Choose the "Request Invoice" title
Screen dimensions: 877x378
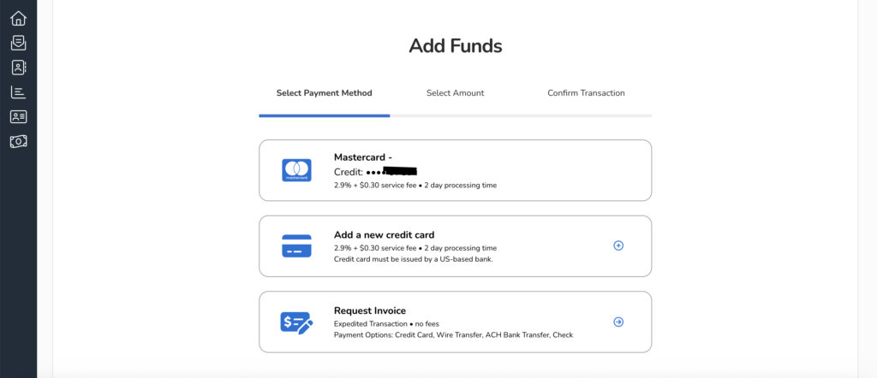click(370, 310)
